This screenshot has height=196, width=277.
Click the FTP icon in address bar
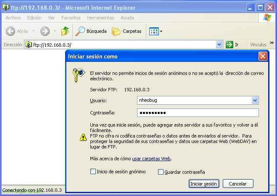(x=29, y=45)
